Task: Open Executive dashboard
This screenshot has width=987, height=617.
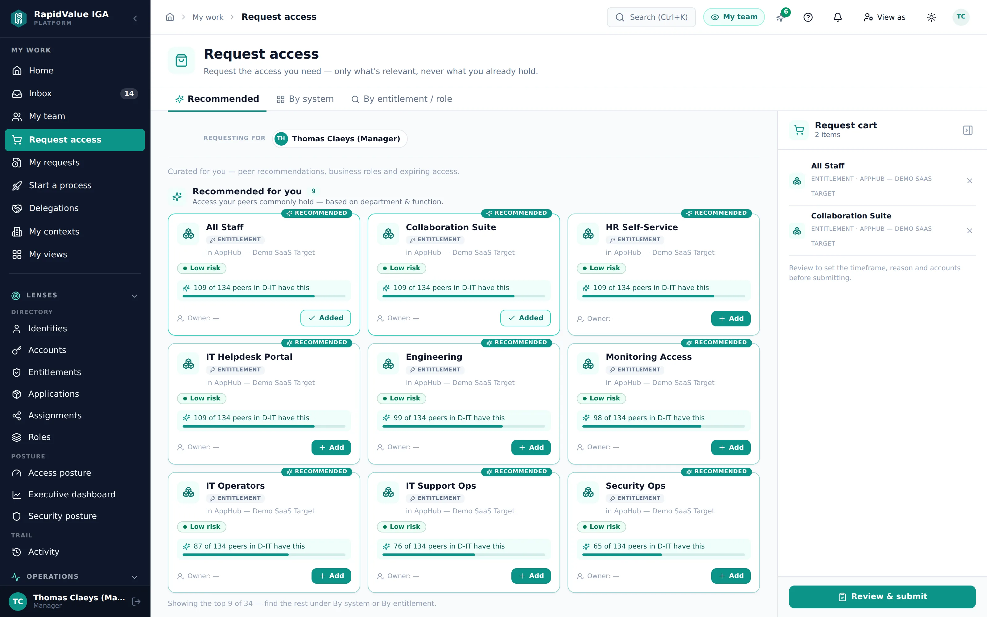Action: pyautogui.click(x=75, y=495)
